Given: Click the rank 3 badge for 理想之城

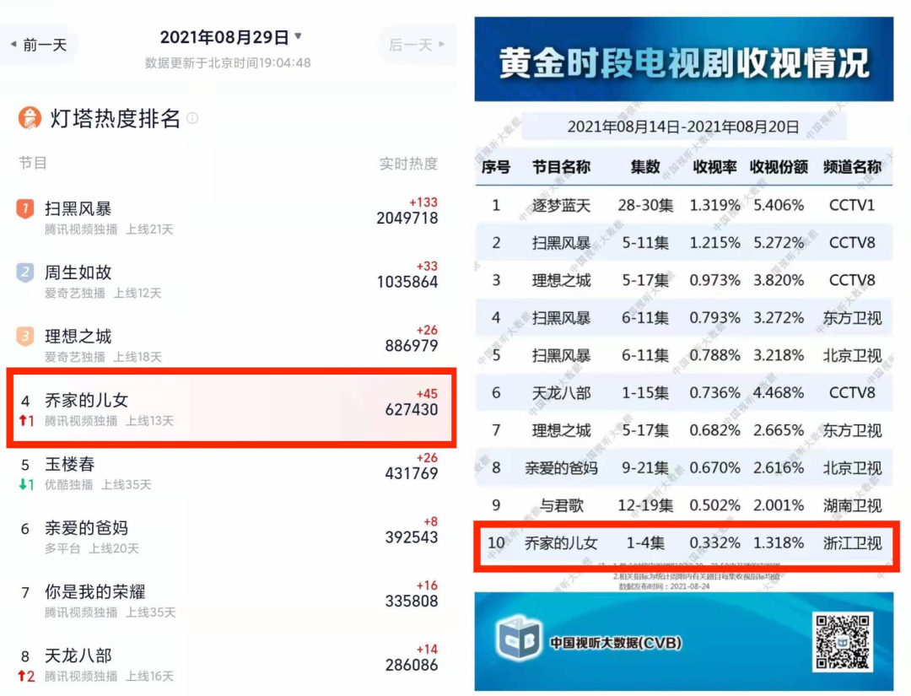Looking at the screenshot, I should [x=25, y=337].
